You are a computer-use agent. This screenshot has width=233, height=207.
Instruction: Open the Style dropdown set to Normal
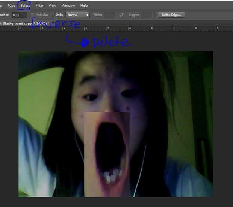click(x=77, y=15)
